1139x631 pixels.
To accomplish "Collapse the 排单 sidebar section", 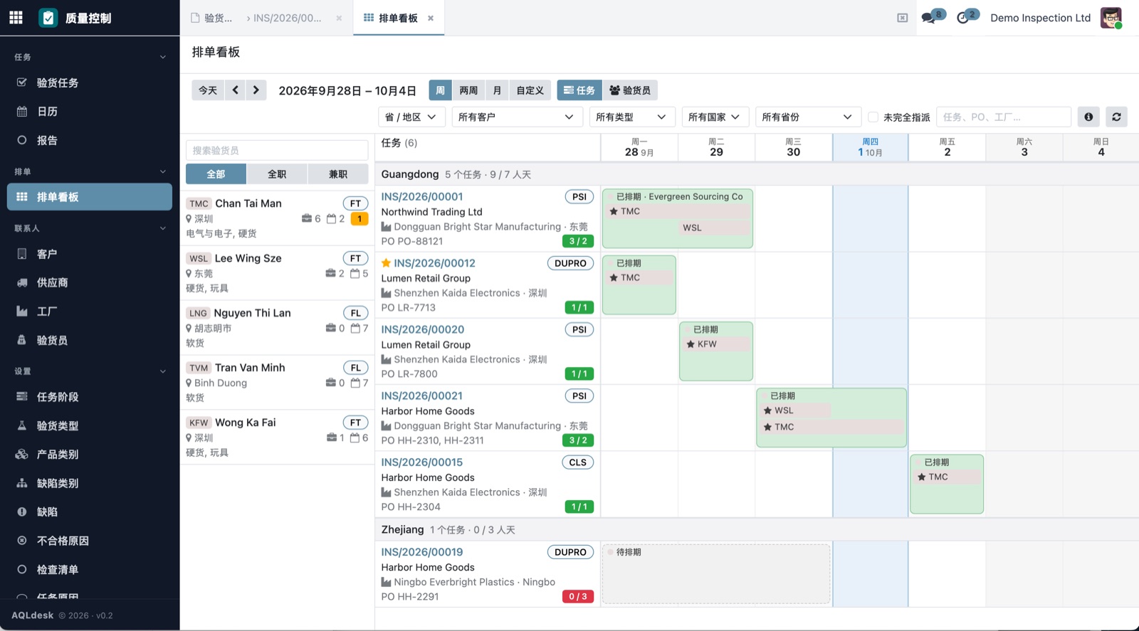I will coord(90,171).
